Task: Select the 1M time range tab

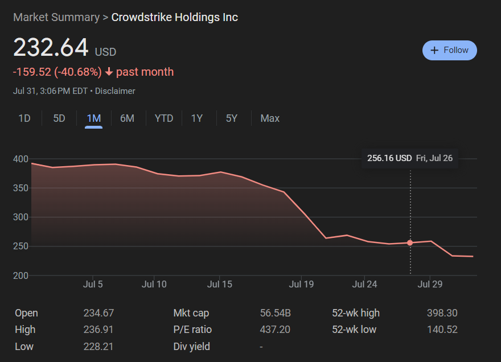Action: pos(93,118)
